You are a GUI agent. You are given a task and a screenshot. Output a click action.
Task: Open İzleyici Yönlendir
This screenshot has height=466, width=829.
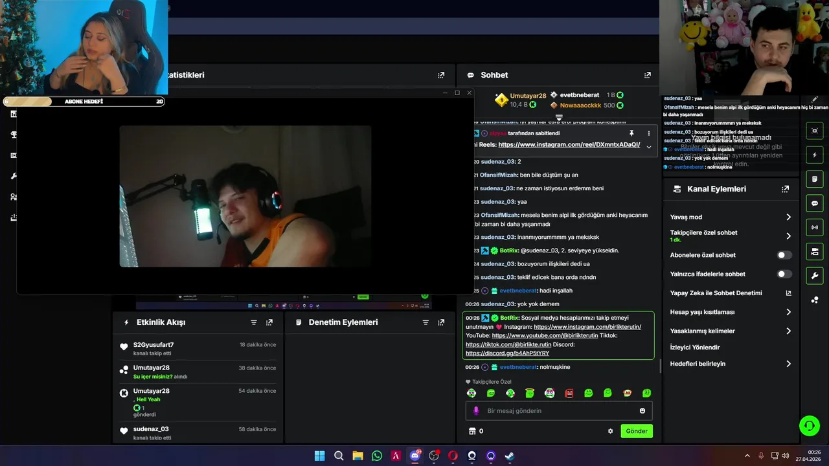pos(695,348)
